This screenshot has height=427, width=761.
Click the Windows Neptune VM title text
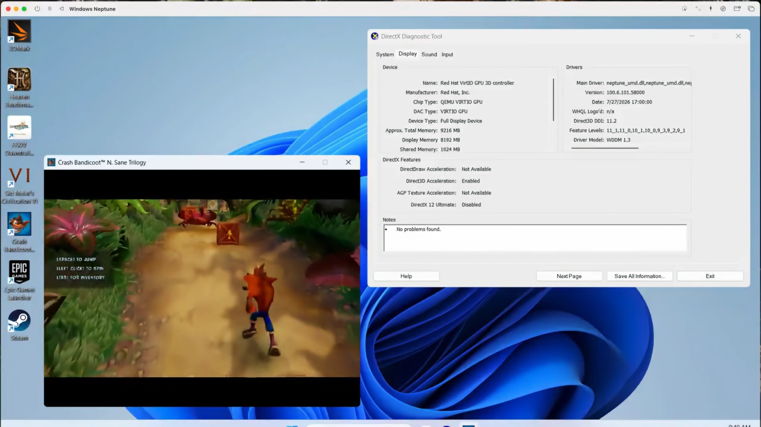[x=92, y=9]
